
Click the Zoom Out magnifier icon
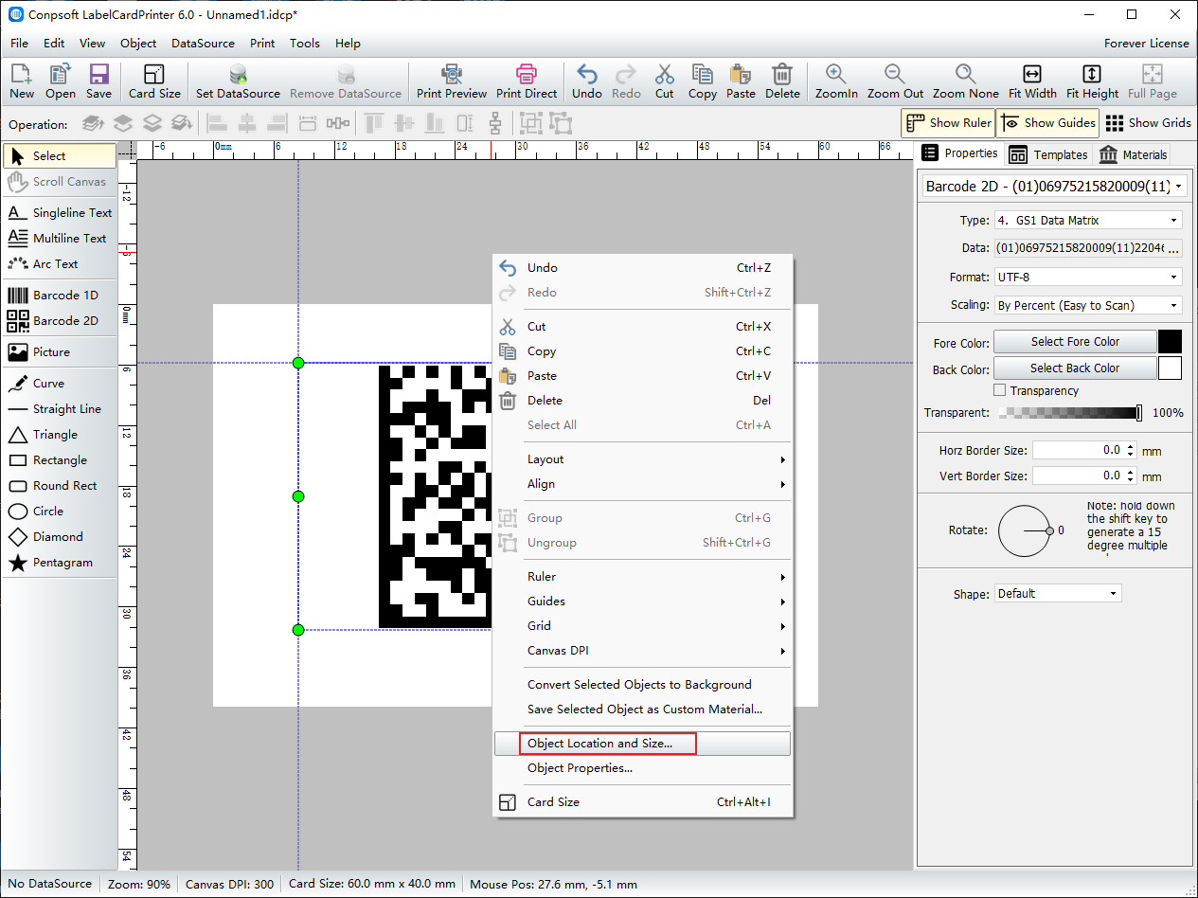[895, 81]
